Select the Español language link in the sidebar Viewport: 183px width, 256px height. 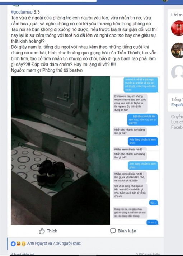[x=177, y=105]
